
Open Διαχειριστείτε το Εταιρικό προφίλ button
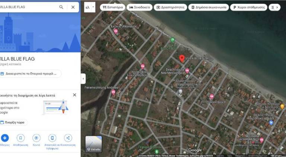tap(30, 74)
